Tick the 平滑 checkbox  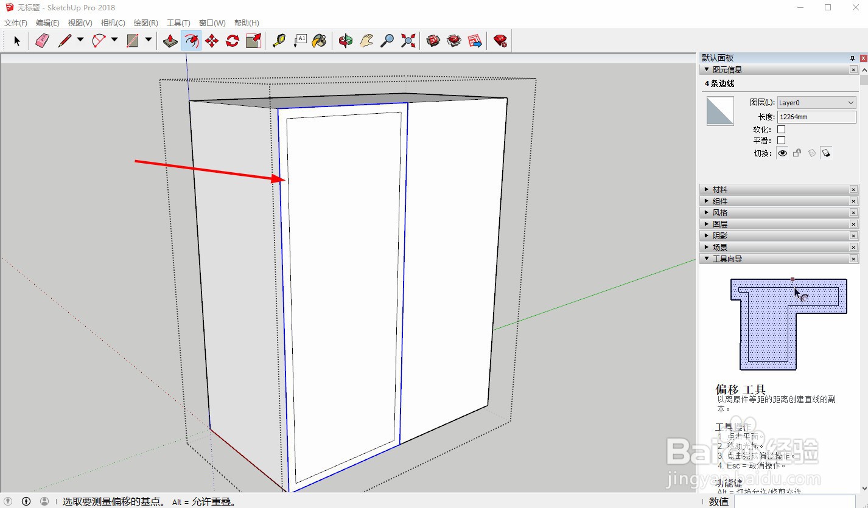(x=782, y=141)
